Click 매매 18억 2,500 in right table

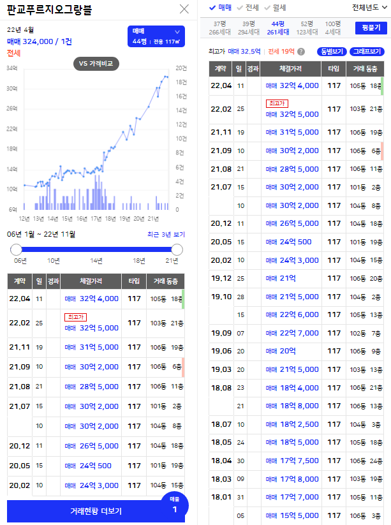click(x=292, y=424)
